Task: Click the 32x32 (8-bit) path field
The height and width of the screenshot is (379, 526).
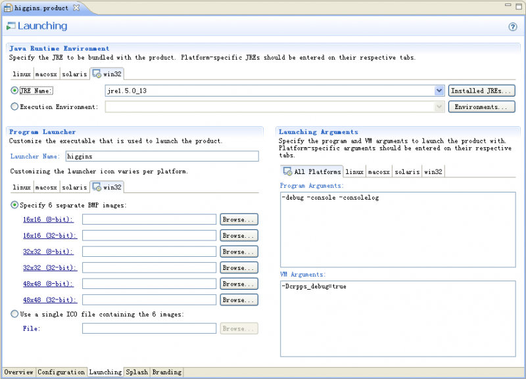Action: pyautogui.click(x=149, y=252)
